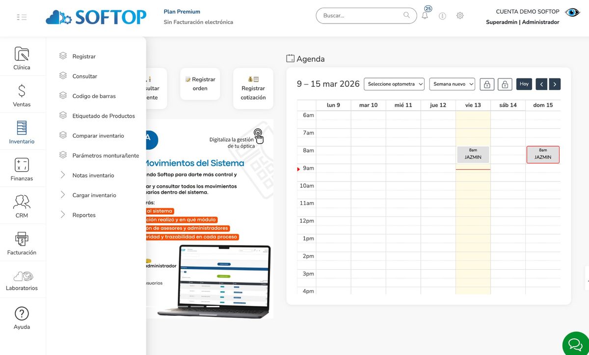This screenshot has width=589, height=355.
Task: Open the green chat support bubble
Action: click(575, 345)
